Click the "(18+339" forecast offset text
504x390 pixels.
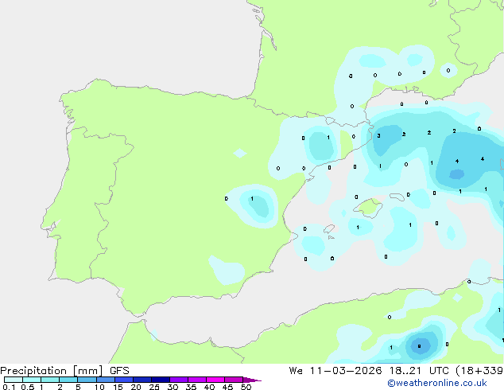(479, 371)
